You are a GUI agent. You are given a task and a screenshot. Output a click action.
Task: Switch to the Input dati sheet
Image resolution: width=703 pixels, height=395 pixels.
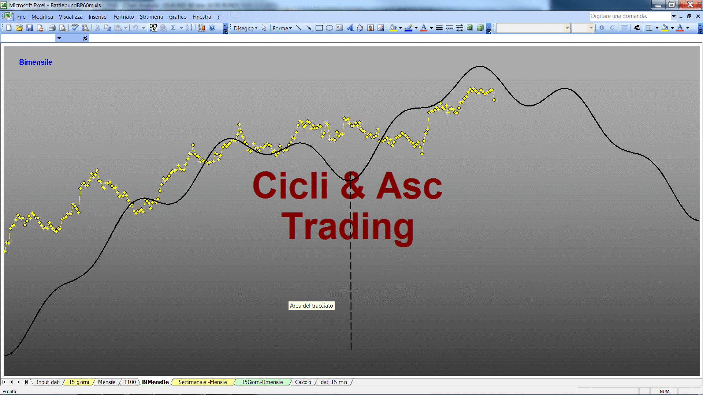(48, 382)
